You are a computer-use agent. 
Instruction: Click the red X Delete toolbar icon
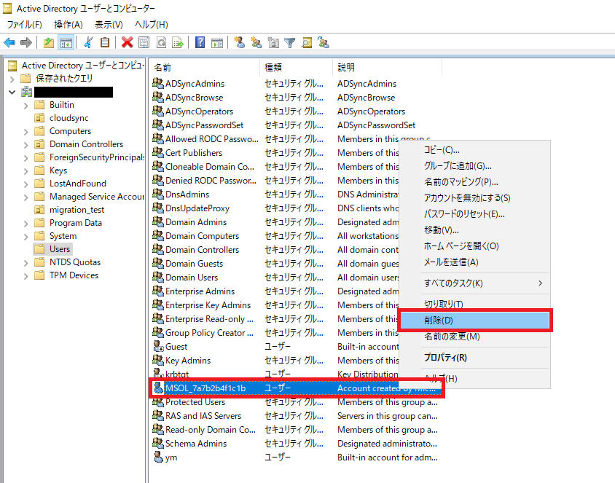point(127,42)
